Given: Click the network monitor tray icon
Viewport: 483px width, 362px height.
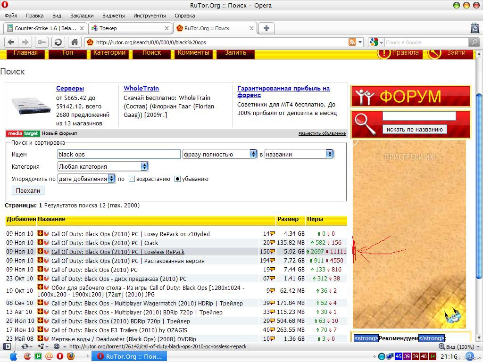Looking at the screenshot, I should click(390, 356).
